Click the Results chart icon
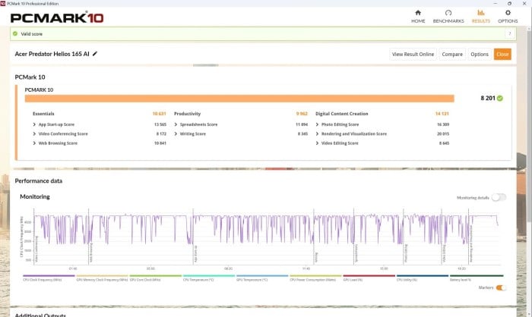This screenshot has width=532, height=317. (x=480, y=13)
